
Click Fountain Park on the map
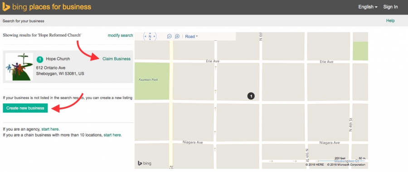(x=148, y=80)
